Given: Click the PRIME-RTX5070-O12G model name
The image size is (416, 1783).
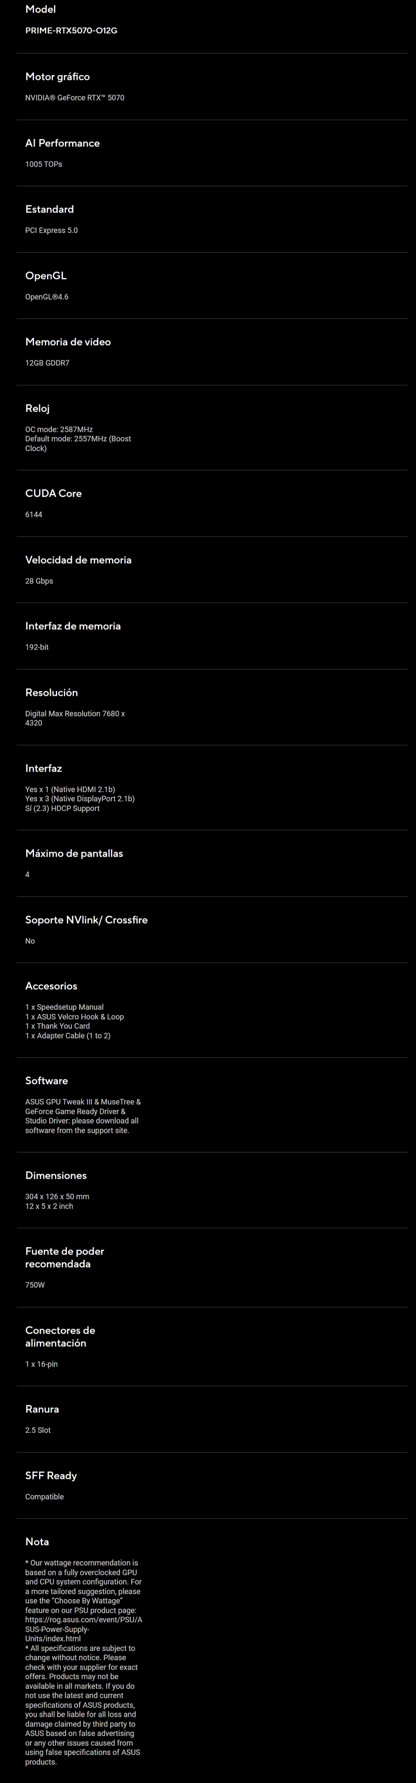Looking at the screenshot, I should tap(71, 30).
